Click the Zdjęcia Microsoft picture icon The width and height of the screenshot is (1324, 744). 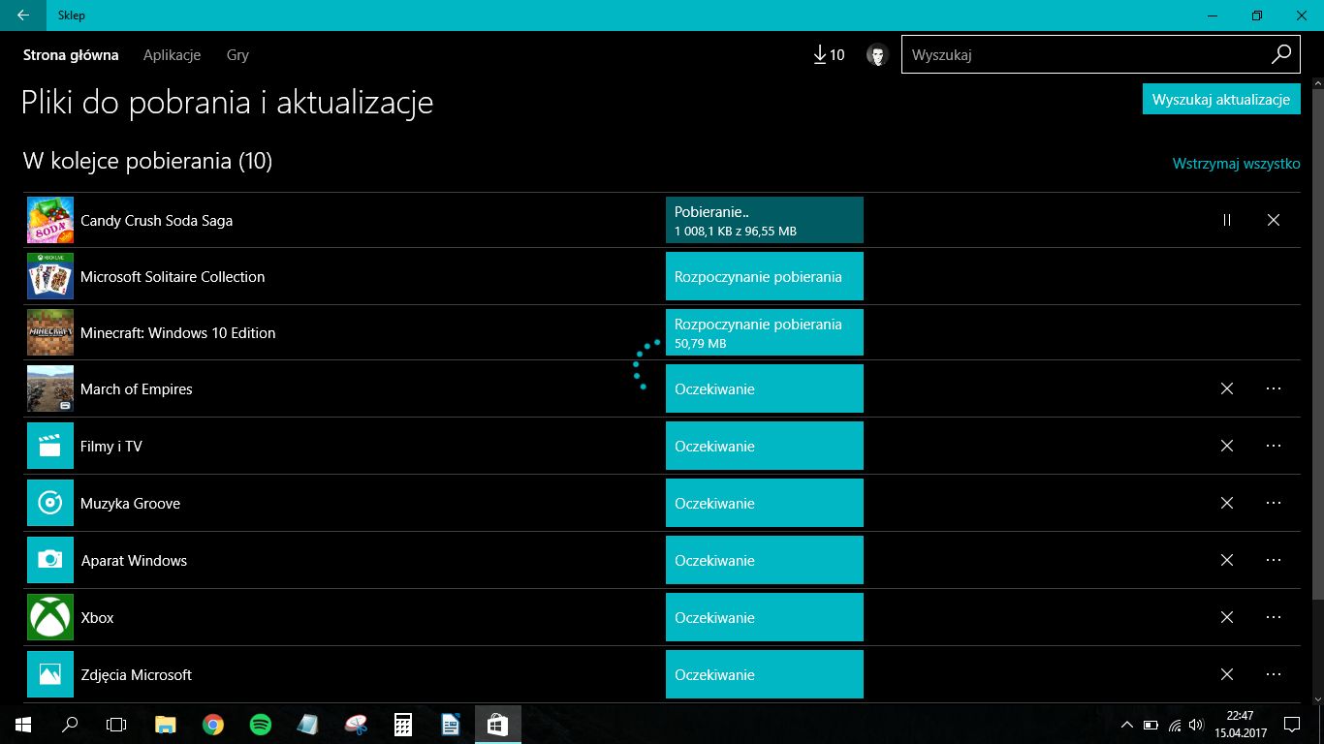50,674
